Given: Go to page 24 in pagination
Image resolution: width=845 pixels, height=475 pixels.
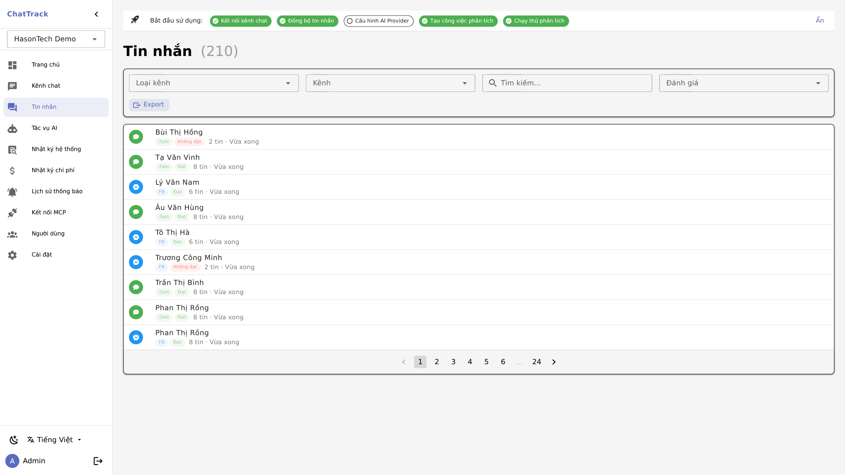Looking at the screenshot, I should coord(536,362).
